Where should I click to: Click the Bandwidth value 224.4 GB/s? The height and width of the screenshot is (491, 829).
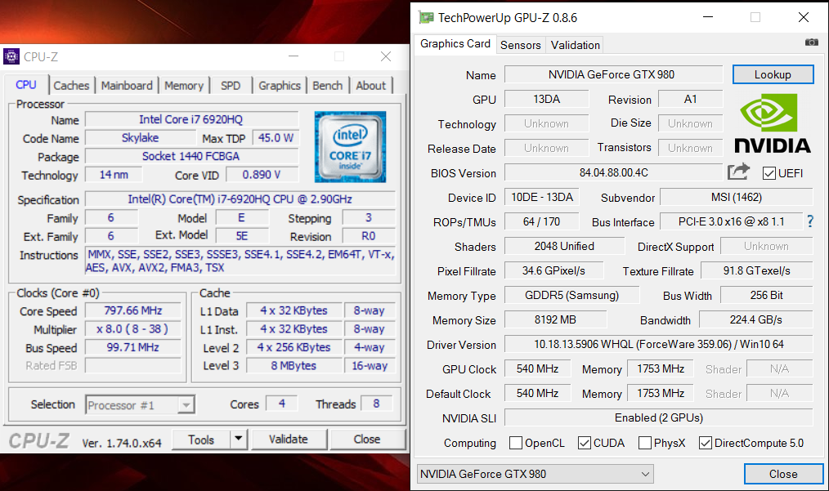pyautogui.click(x=756, y=319)
